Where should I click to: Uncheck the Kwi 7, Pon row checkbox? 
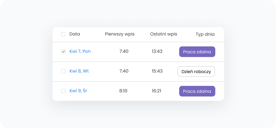pos(63,51)
